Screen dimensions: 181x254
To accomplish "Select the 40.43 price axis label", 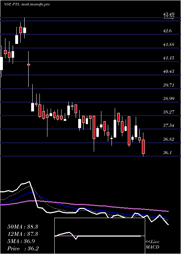I will (169, 71).
